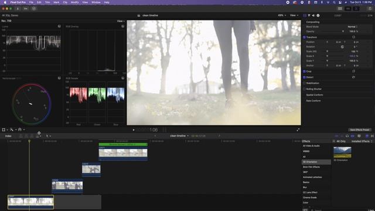
Task: Open the File menu
Action: [31, 2]
